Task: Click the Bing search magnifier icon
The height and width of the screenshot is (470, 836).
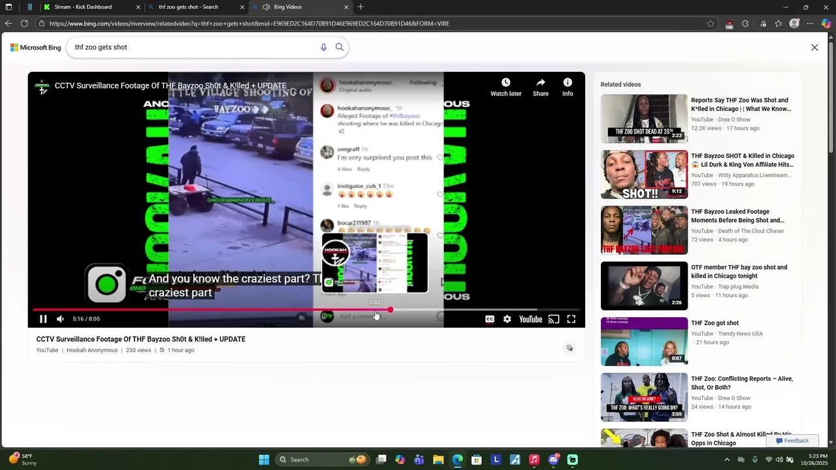Action: (340, 47)
